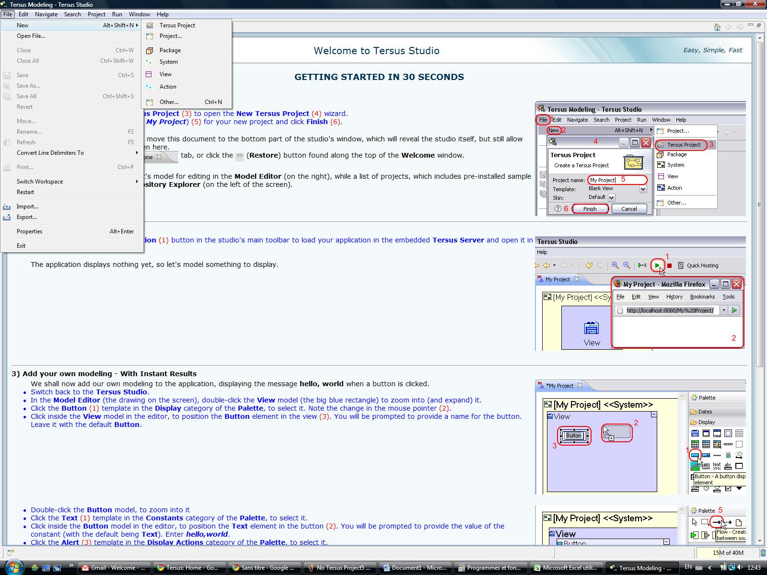Click Open File... in File menu
Image resolution: width=767 pixels, height=575 pixels.
31,36
